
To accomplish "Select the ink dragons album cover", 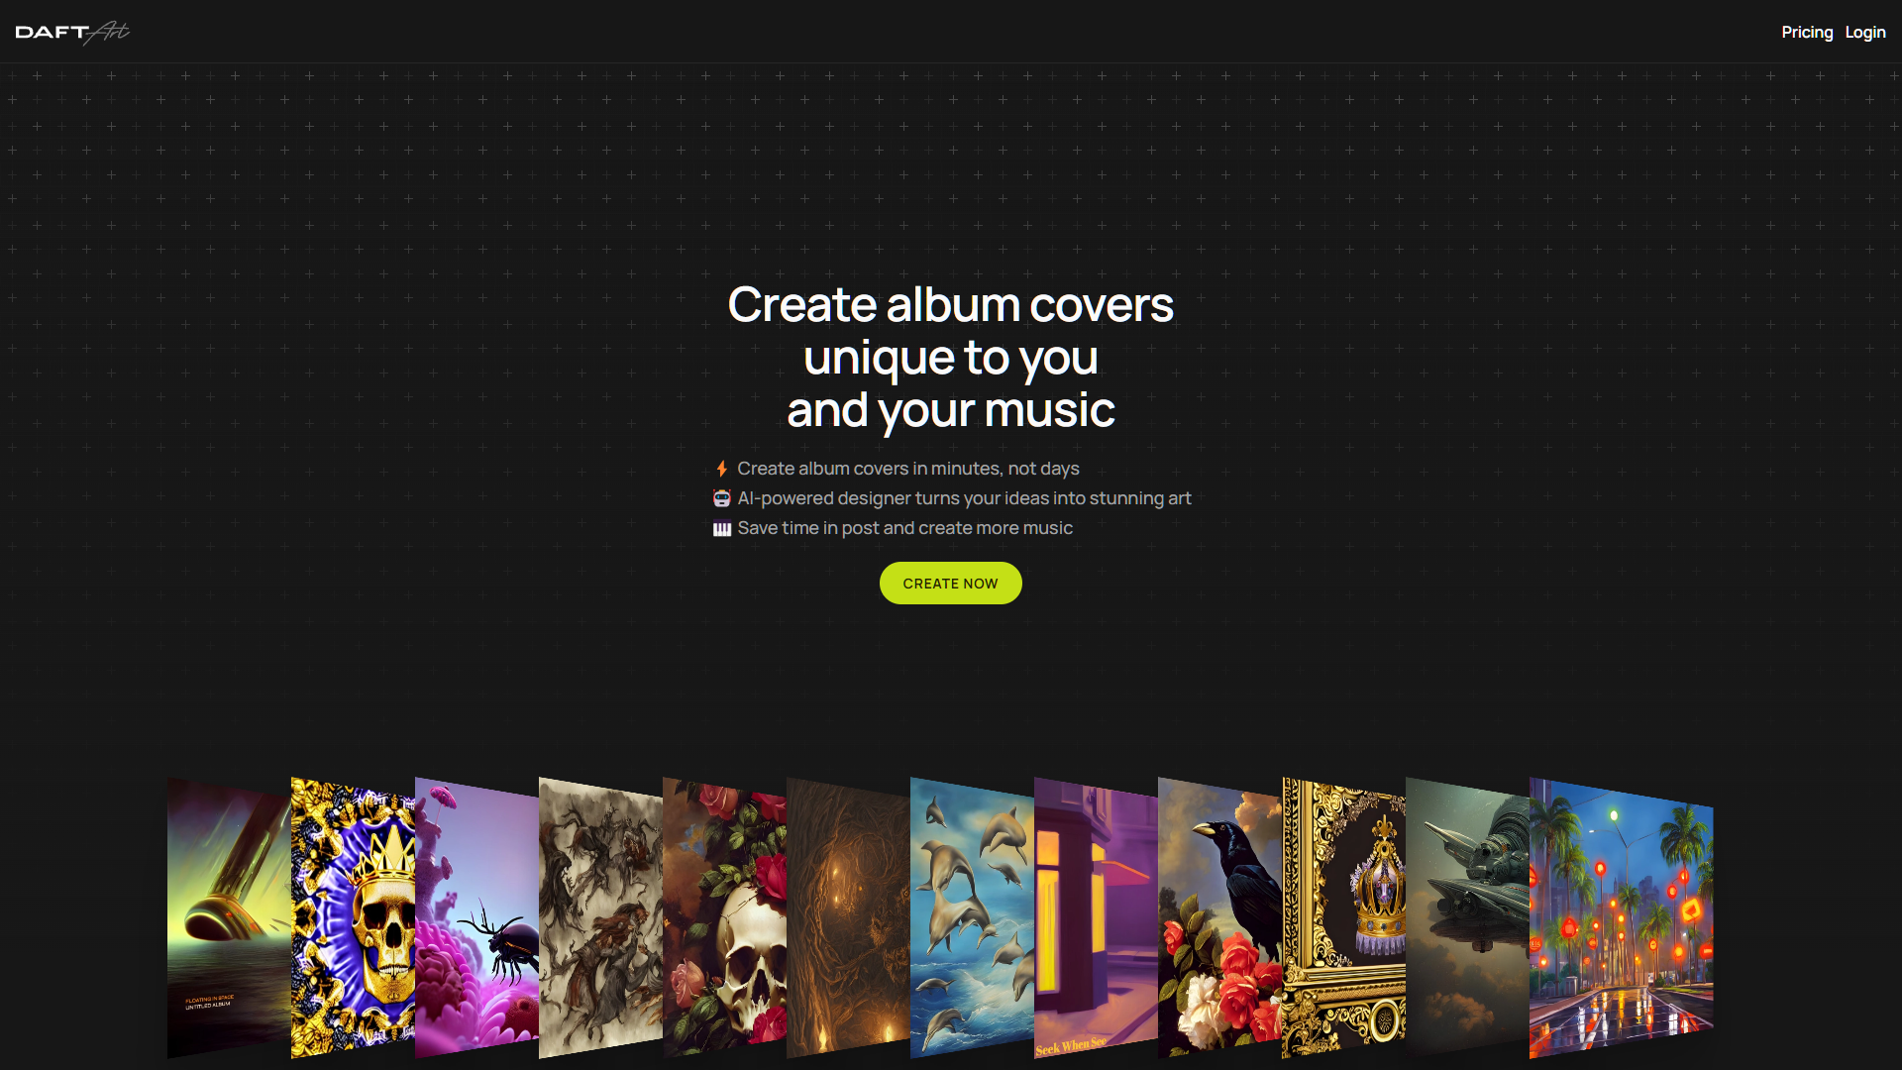I will [x=600, y=917].
